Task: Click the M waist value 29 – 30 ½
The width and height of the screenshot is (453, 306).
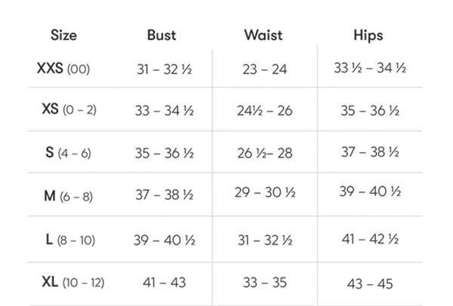Action: [264, 192]
